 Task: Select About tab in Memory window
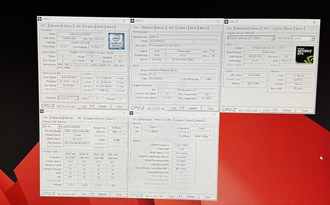coord(200,120)
